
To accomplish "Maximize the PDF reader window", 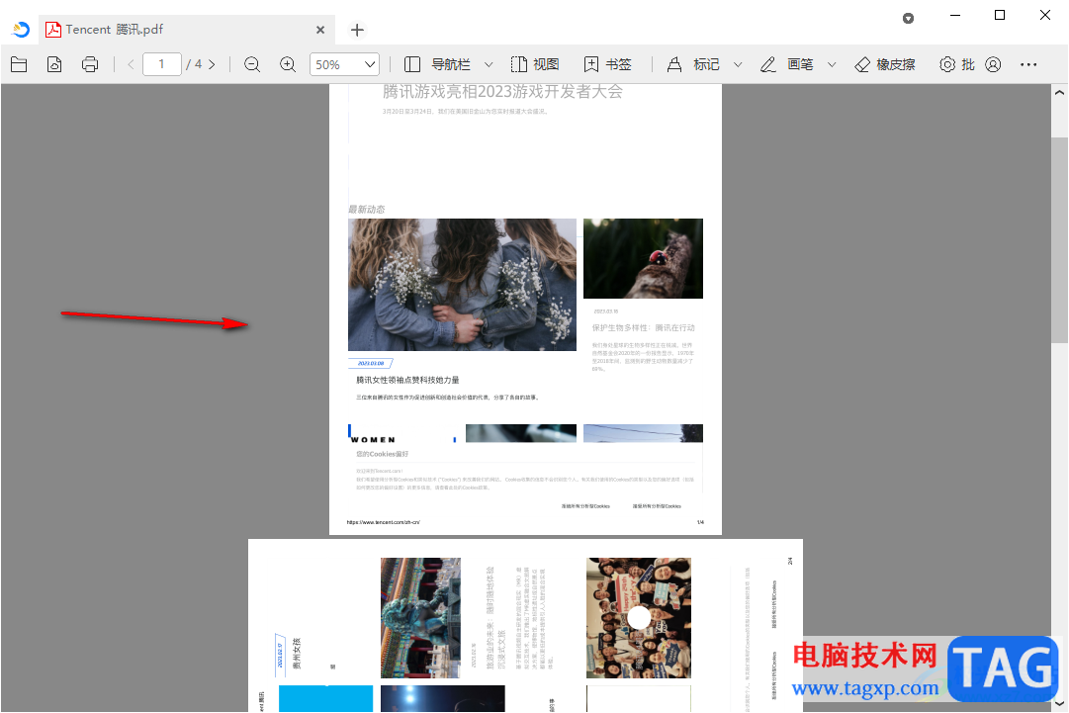I will pyautogui.click(x=1000, y=15).
